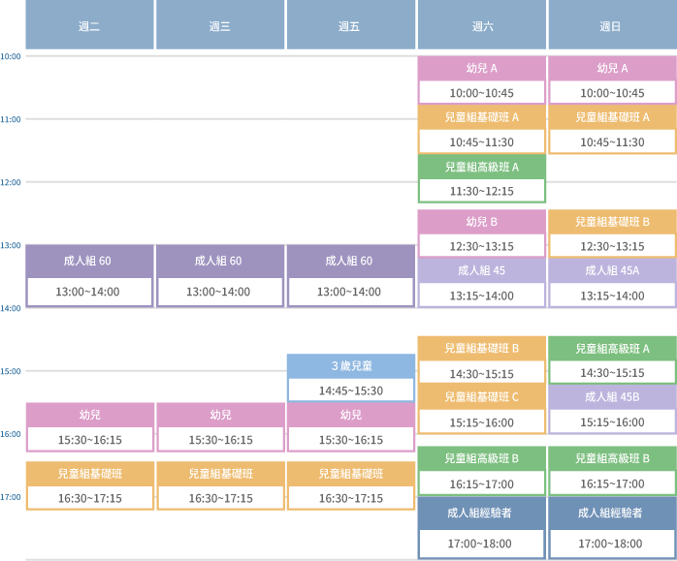Click the 13:00 time marker

[x=11, y=245]
